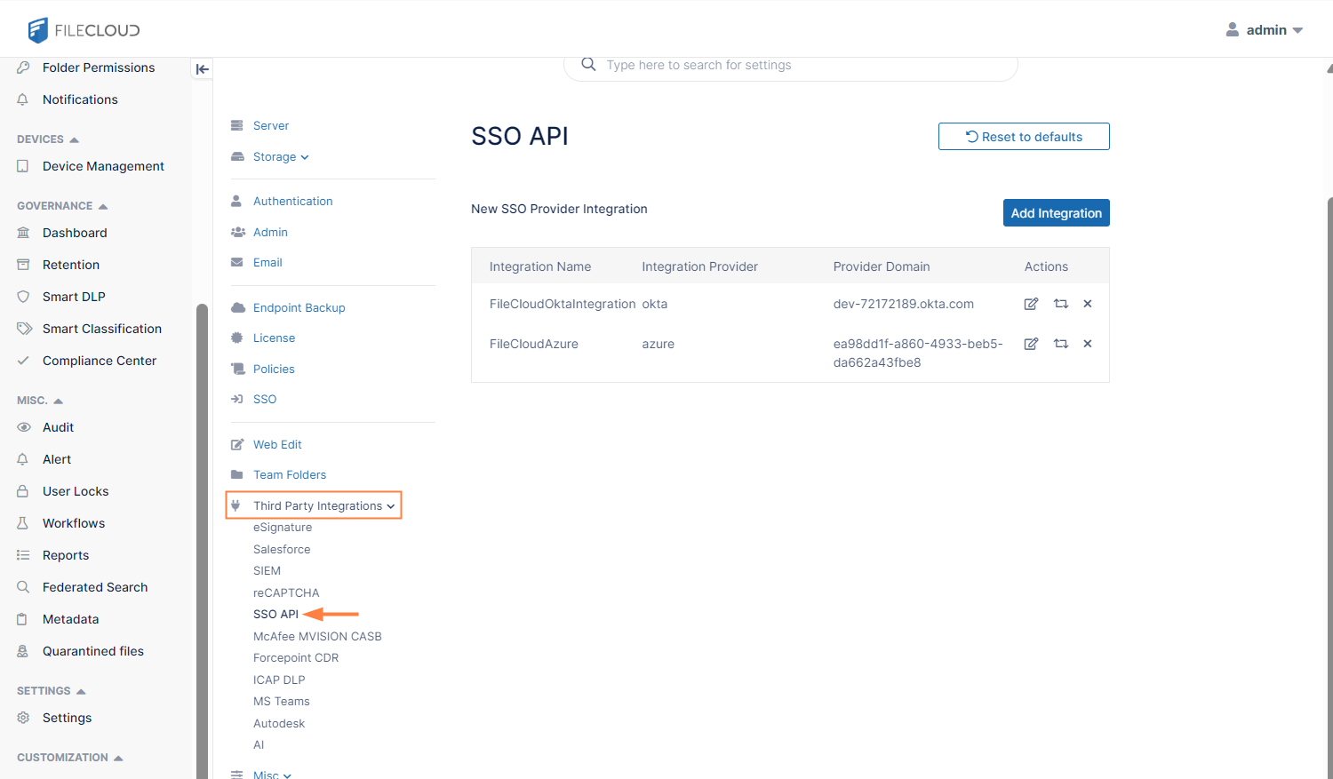Image resolution: width=1333 pixels, height=779 pixels.
Task: Click the FileCloud logo
Action: click(x=84, y=30)
